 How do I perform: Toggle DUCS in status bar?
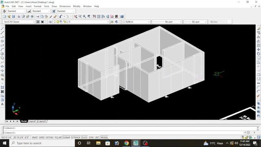(84, 138)
